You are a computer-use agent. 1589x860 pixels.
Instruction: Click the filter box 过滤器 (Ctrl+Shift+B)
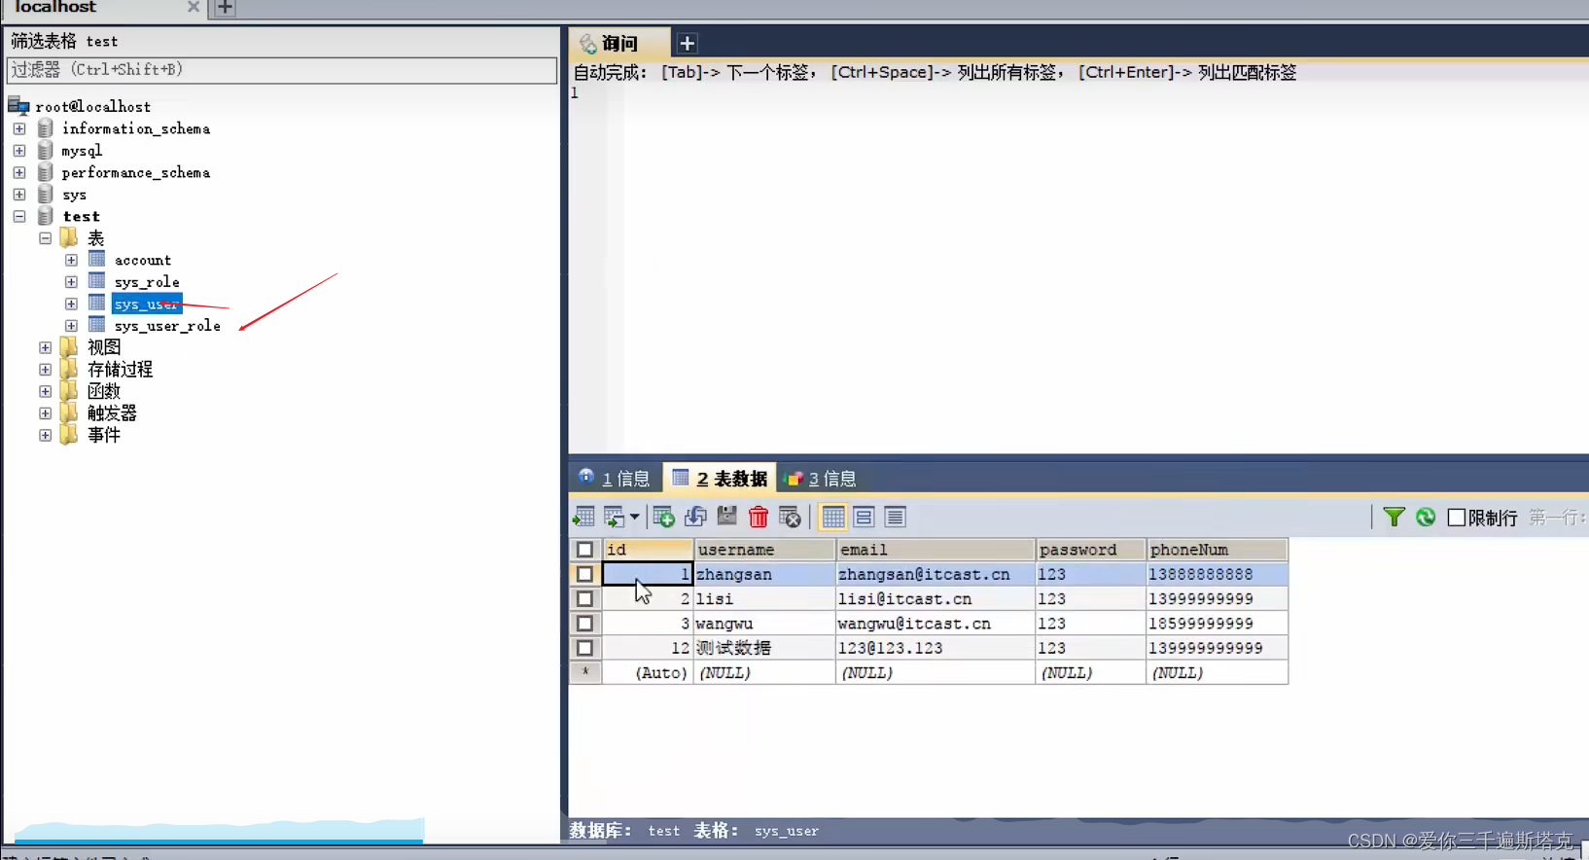coord(282,70)
